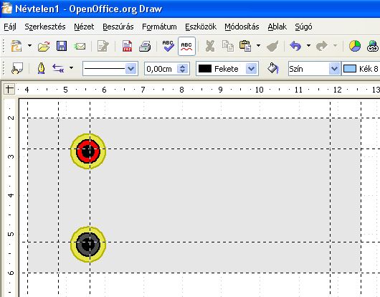Click the New document icon

coord(16,46)
